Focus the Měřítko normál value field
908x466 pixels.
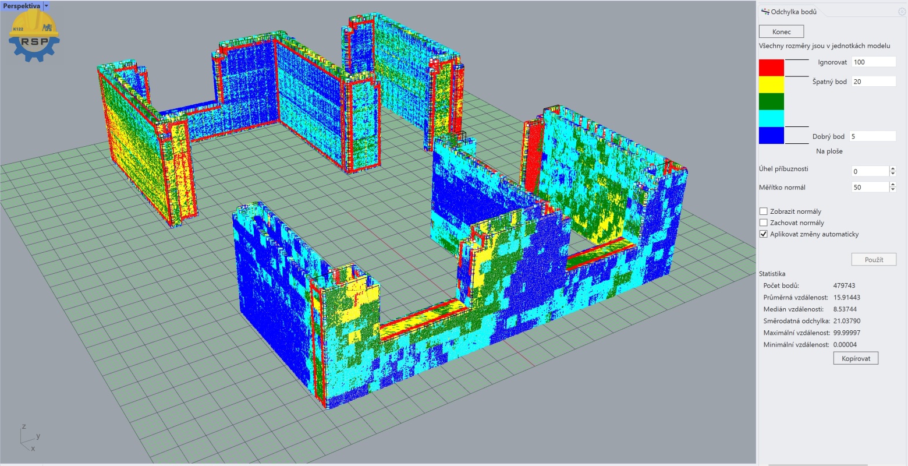click(870, 187)
